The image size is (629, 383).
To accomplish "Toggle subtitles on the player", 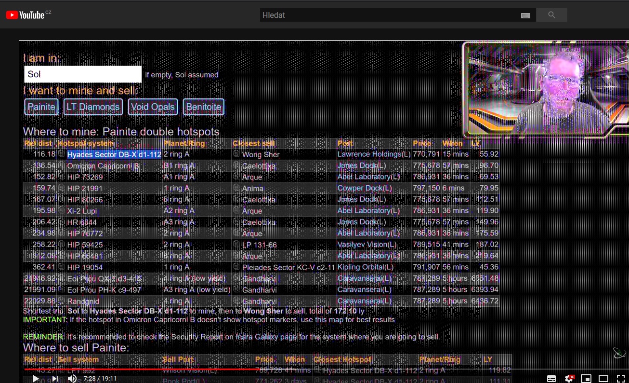I will tap(552, 379).
